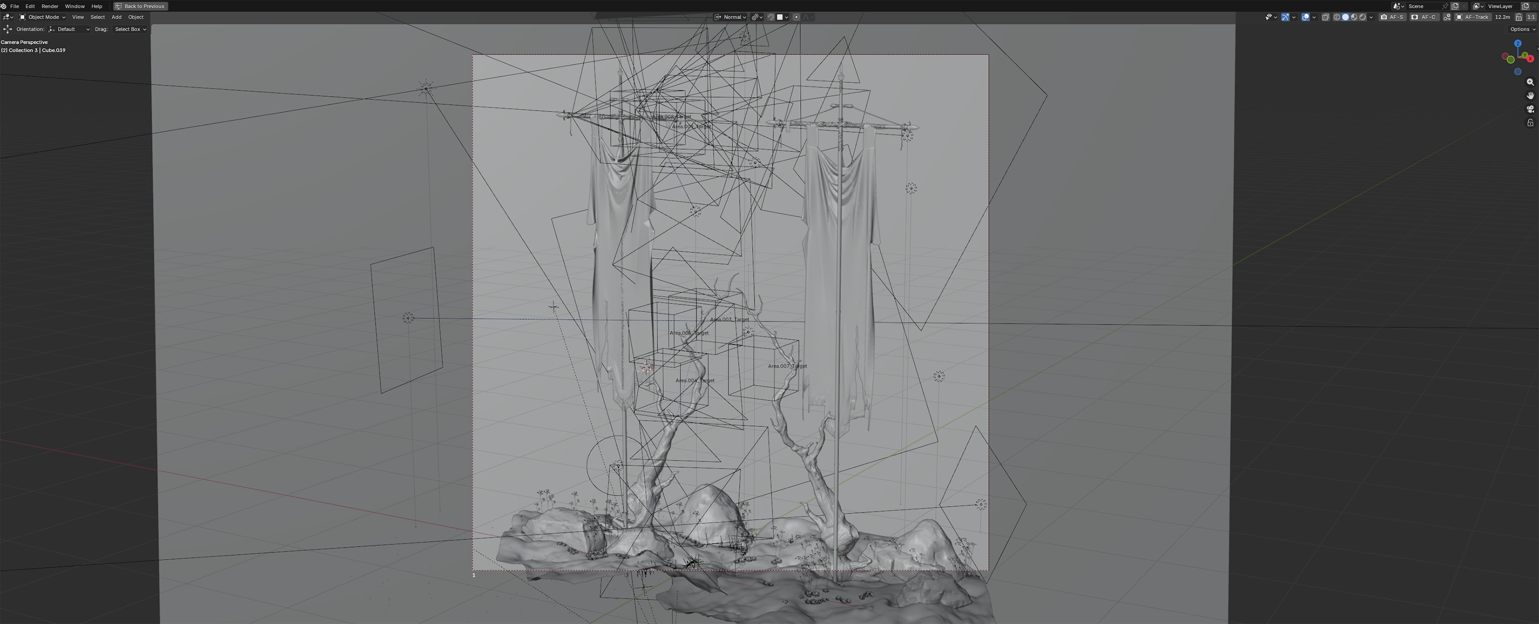1539x624 pixels.
Task: Click the auto-keying key icon
Action: (x=1447, y=17)
